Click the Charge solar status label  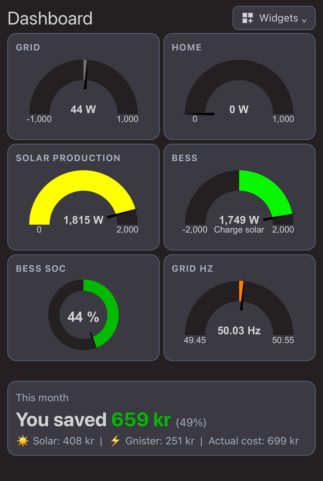(239, 230)
